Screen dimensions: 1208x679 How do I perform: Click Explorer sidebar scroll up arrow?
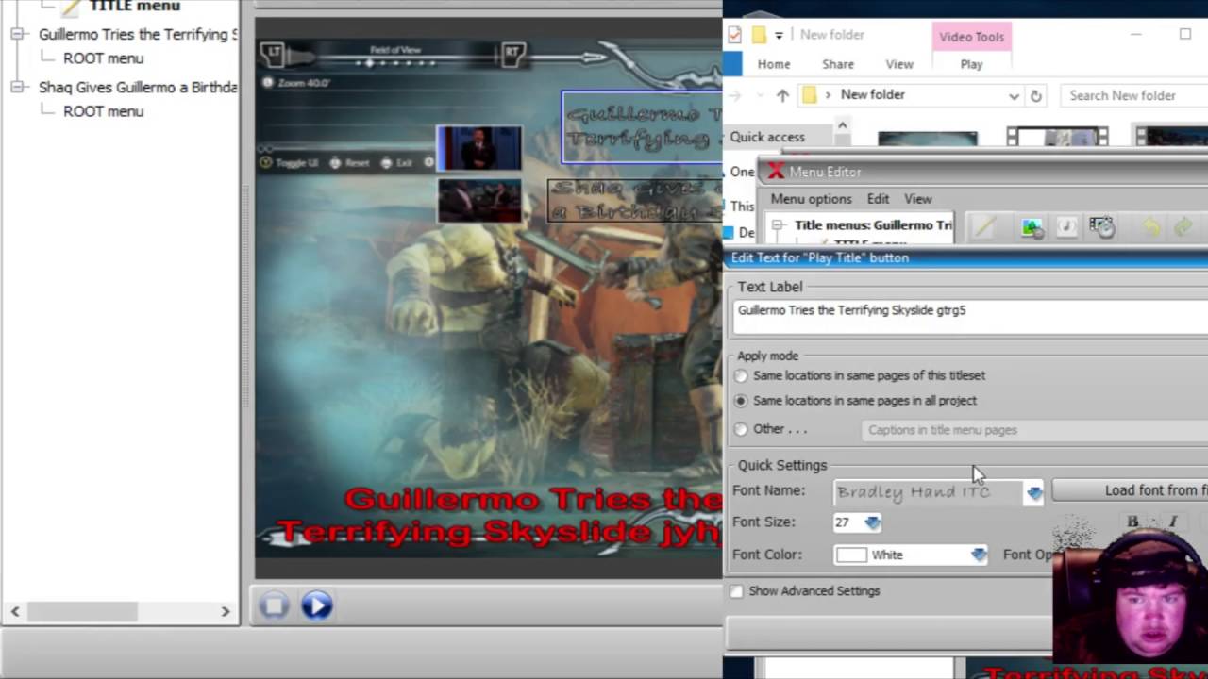(x=842, y=124)
